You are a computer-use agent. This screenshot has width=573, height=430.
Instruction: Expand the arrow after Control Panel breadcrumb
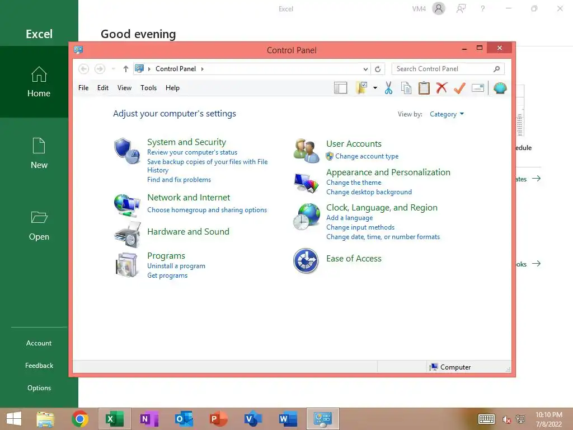203,69
